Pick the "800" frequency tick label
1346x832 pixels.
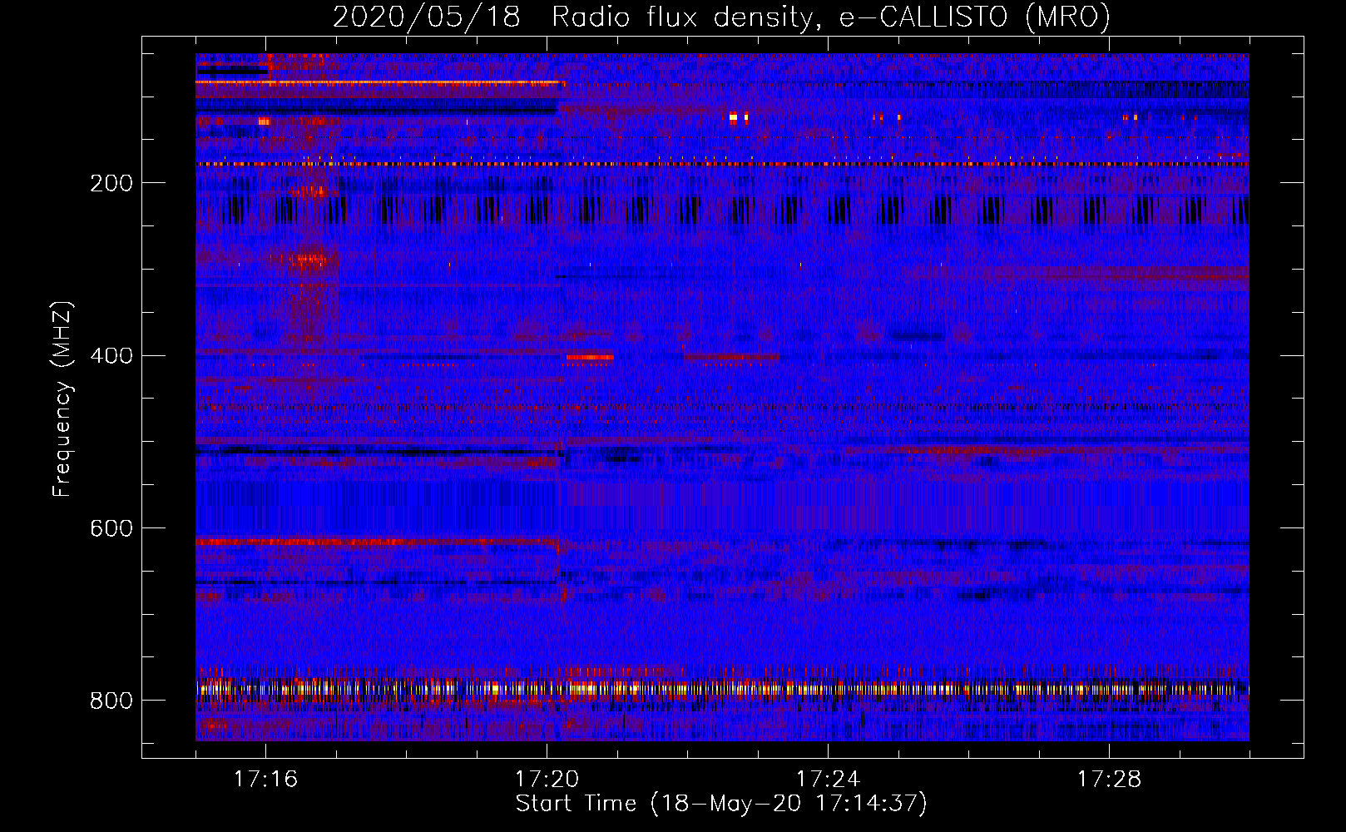[x=111, y=701]
